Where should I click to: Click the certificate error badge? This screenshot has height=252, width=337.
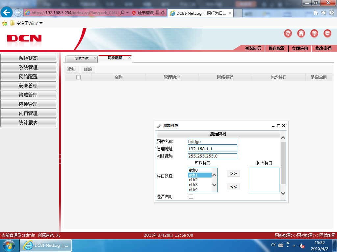pos(143,13)
